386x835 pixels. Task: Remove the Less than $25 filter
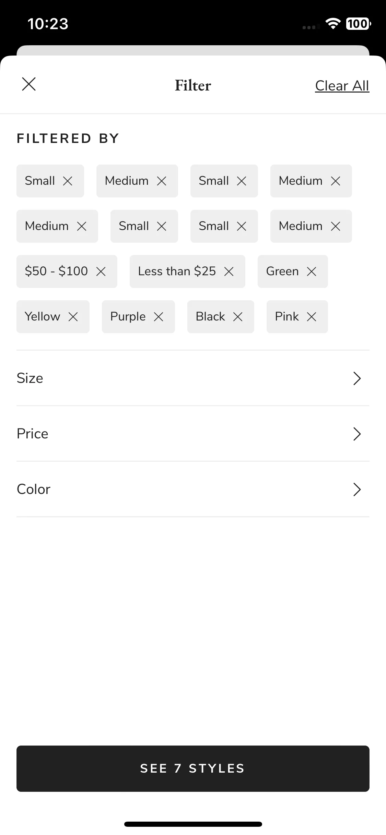point(229,271)
